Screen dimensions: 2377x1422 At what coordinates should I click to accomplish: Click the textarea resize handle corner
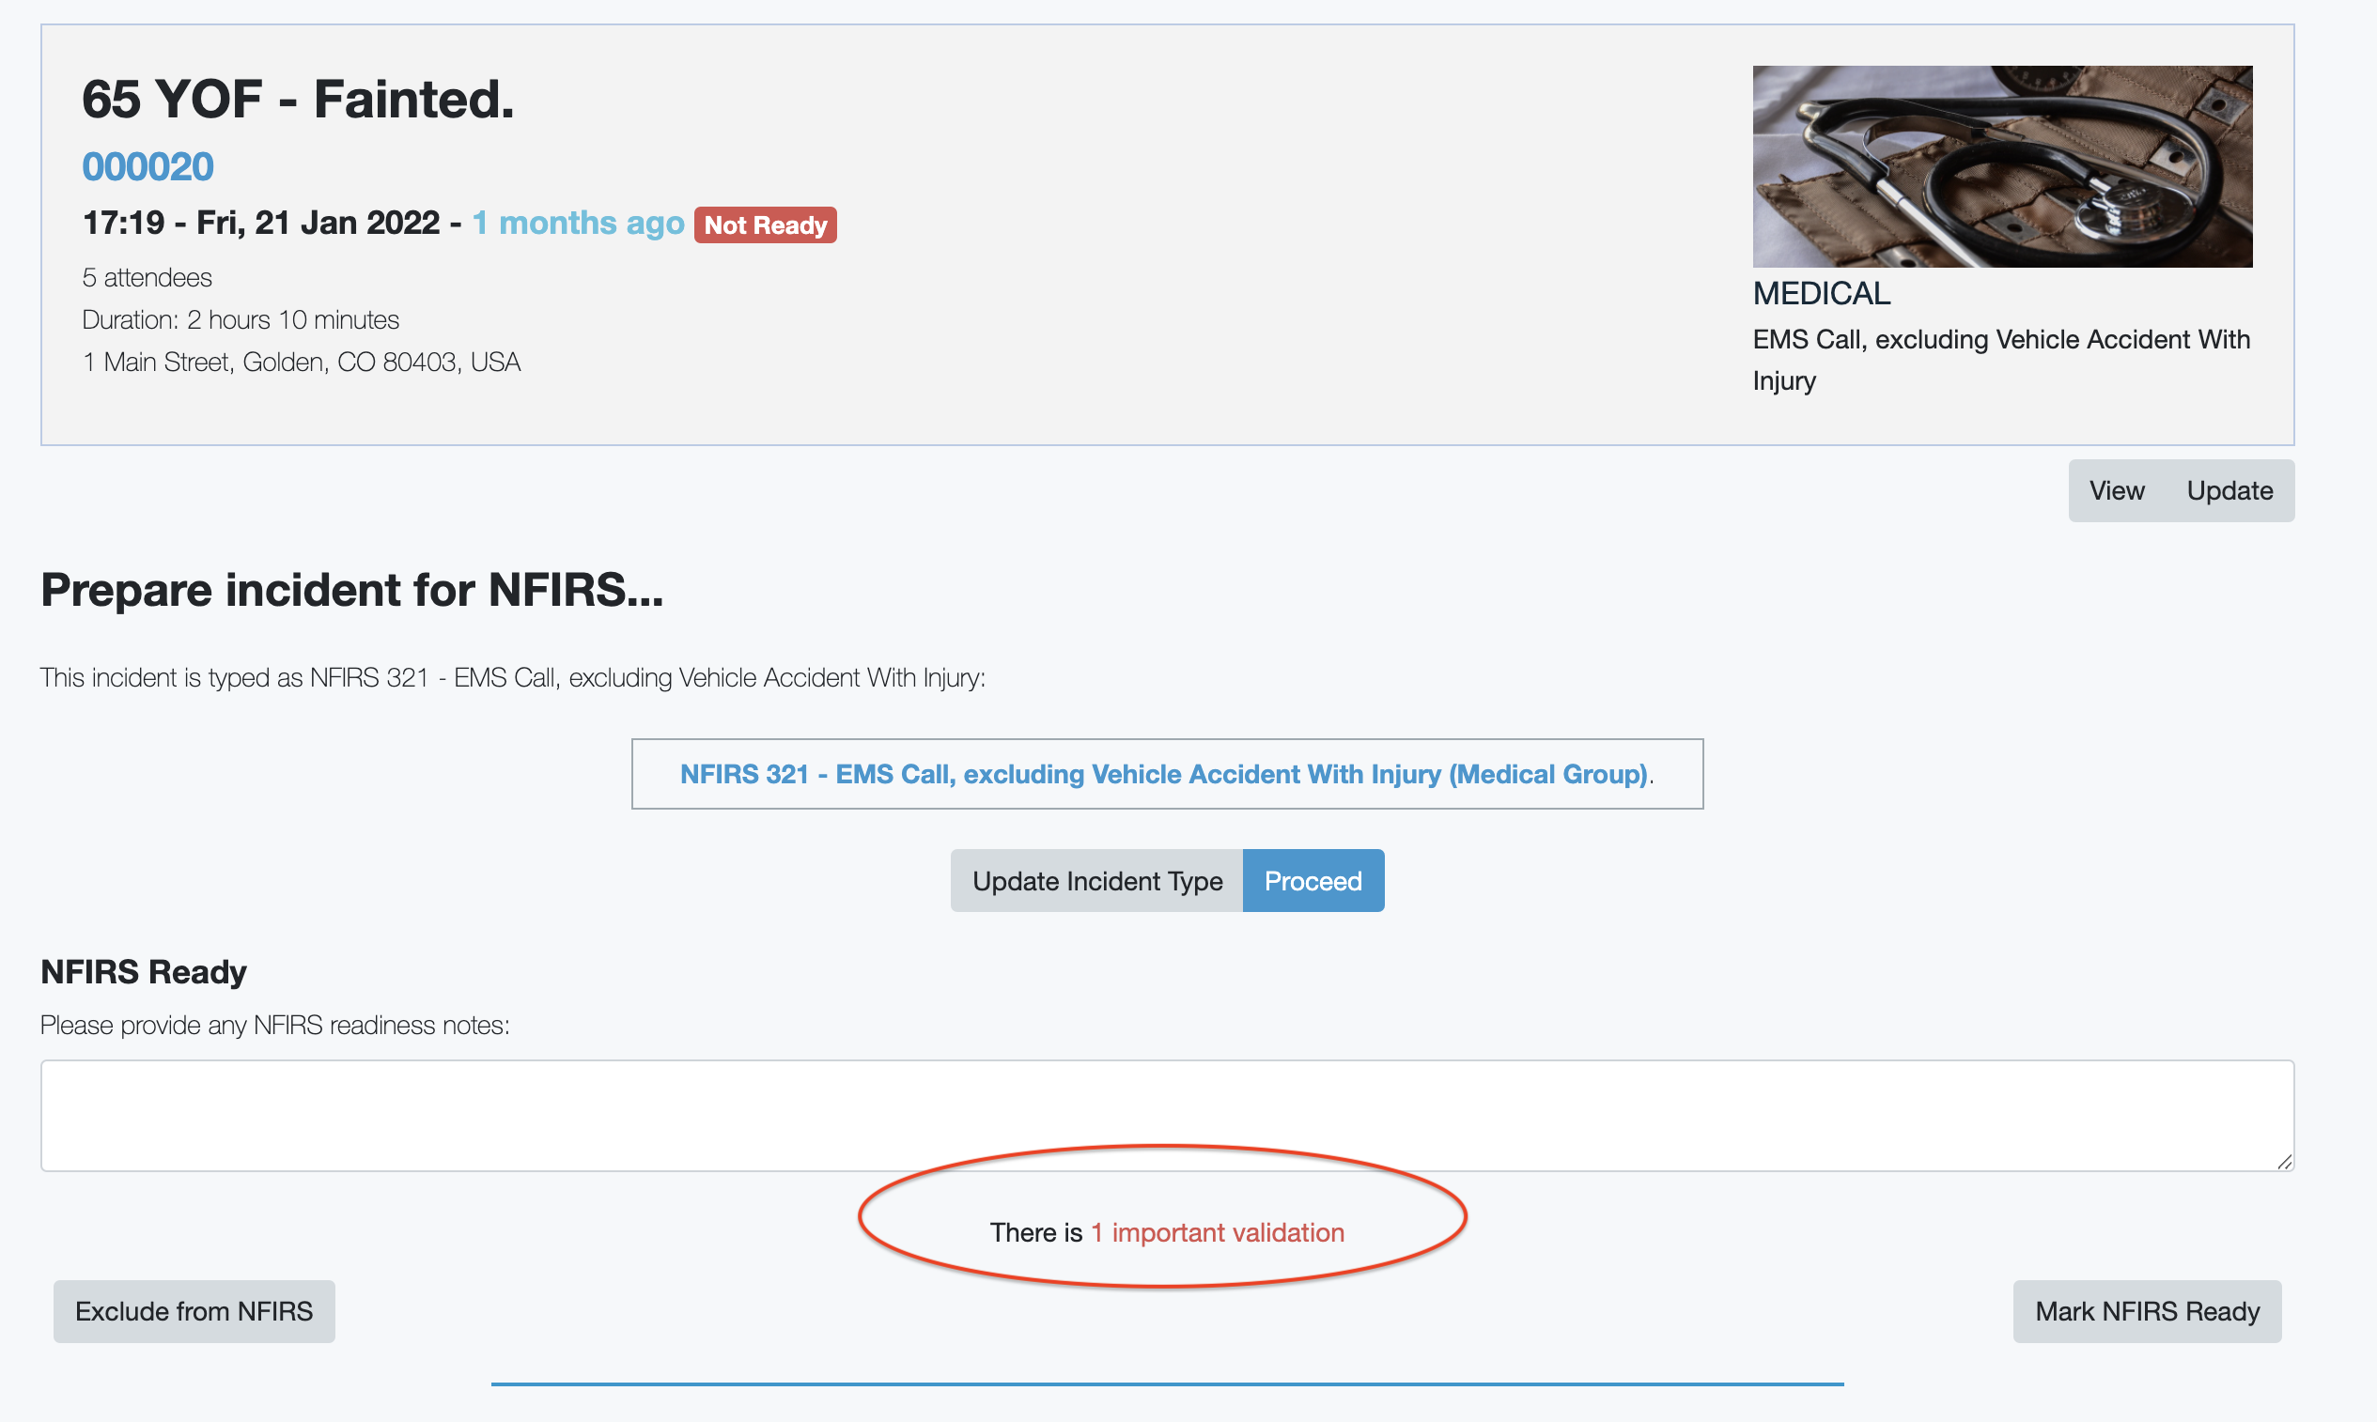tap(2284, 1162)
